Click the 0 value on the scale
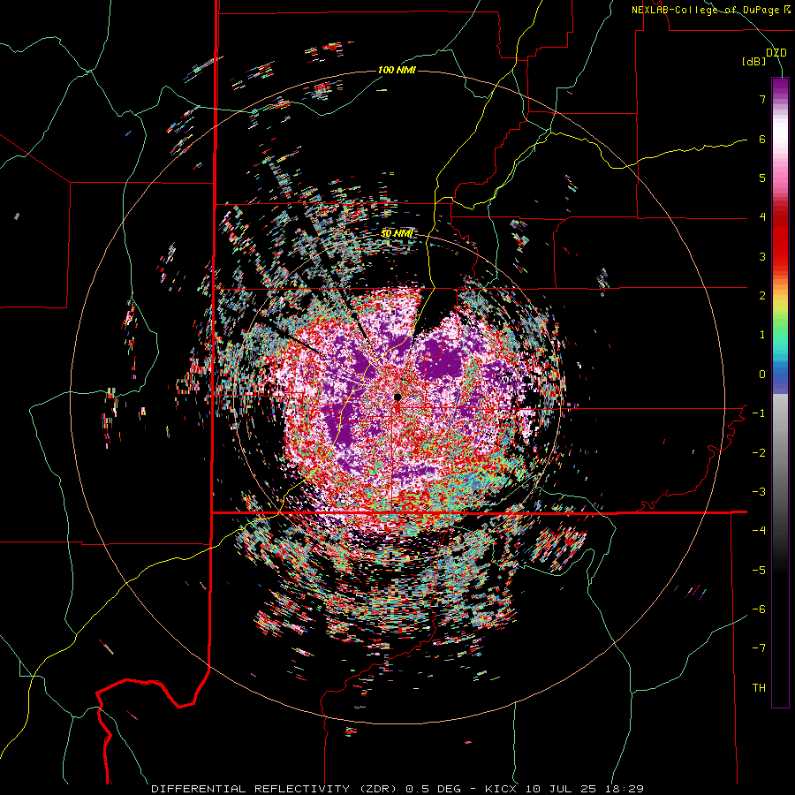 762,375
